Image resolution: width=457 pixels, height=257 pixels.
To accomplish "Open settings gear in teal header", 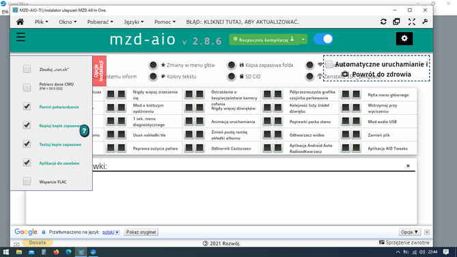I will pos(404,38).
